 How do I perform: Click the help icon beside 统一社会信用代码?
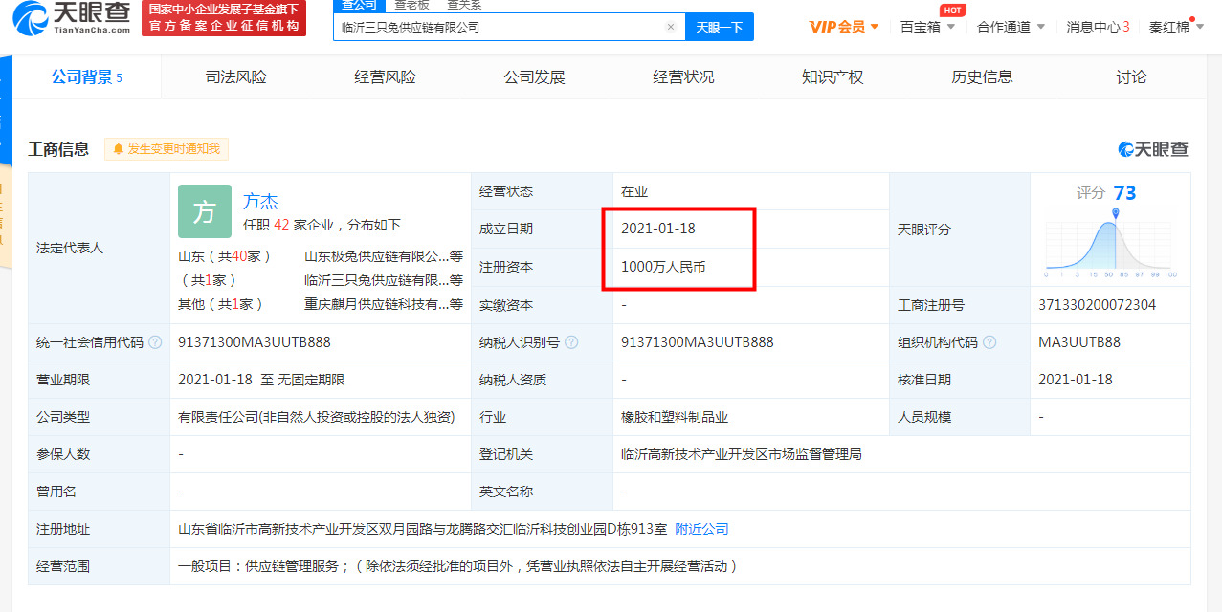coord(155,342)
